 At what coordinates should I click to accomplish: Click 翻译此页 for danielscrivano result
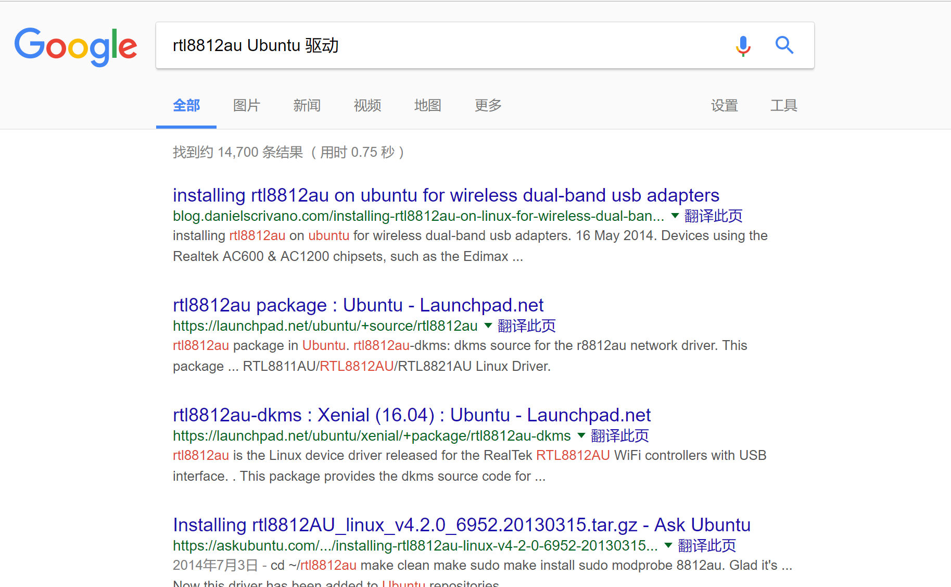(x=714, y=216)
